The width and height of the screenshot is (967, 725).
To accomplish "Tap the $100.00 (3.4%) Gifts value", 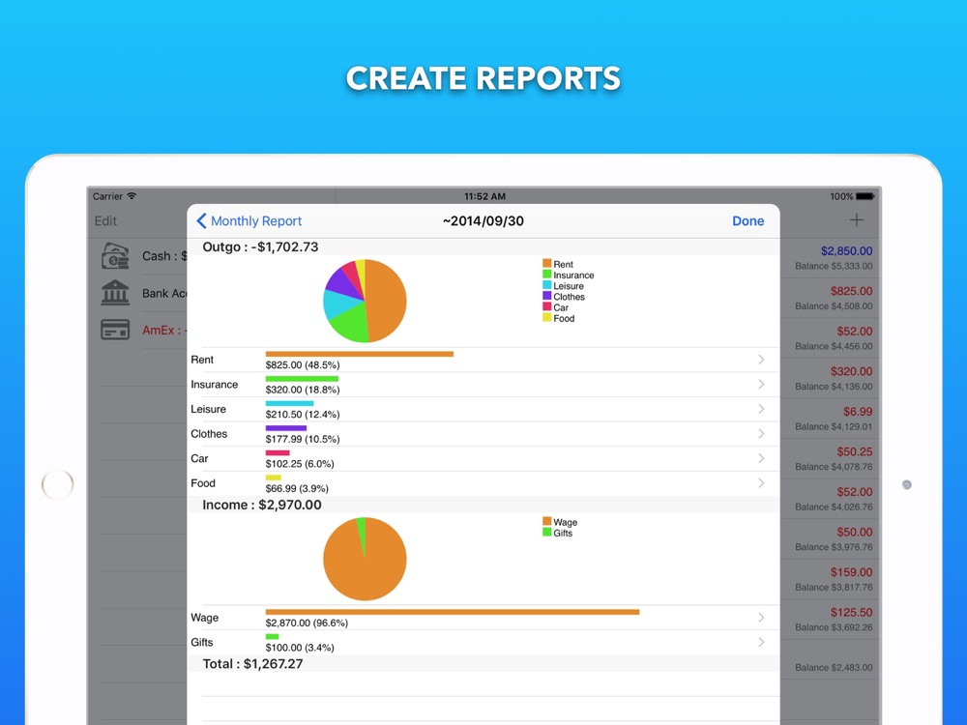I will coord(300,648).
